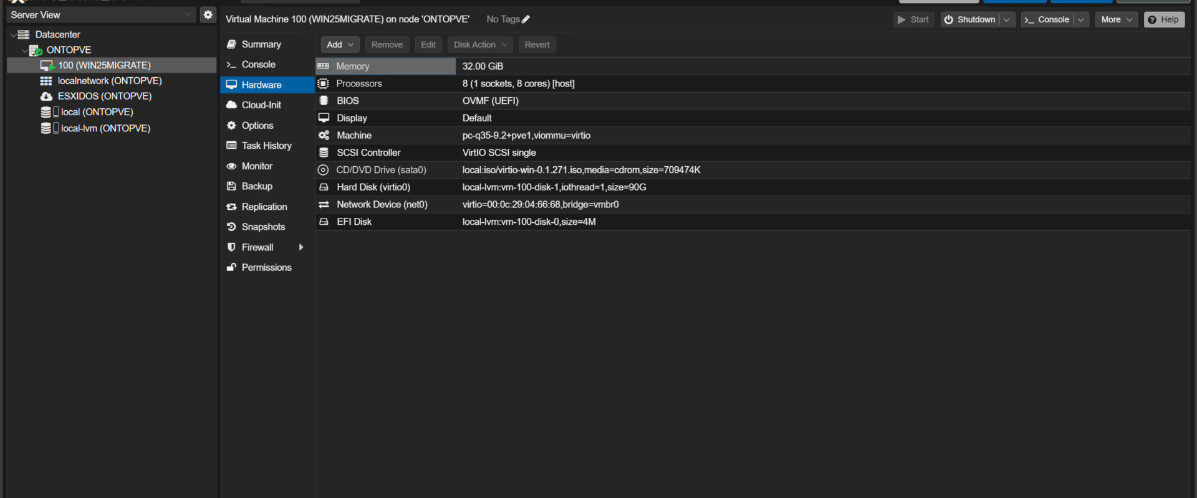Select the Network Device (net0) row

[753, 205]
